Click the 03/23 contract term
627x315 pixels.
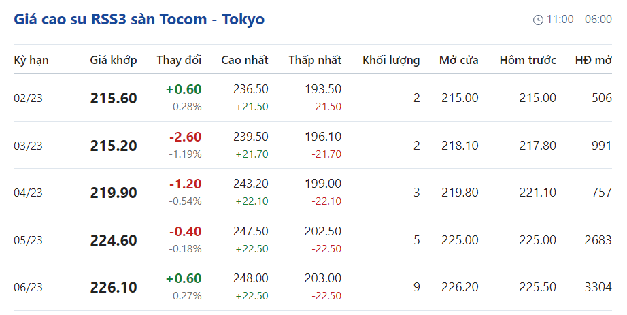coord(29,146)
